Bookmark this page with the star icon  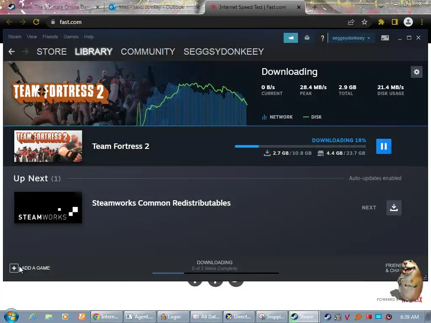[364, 22]
